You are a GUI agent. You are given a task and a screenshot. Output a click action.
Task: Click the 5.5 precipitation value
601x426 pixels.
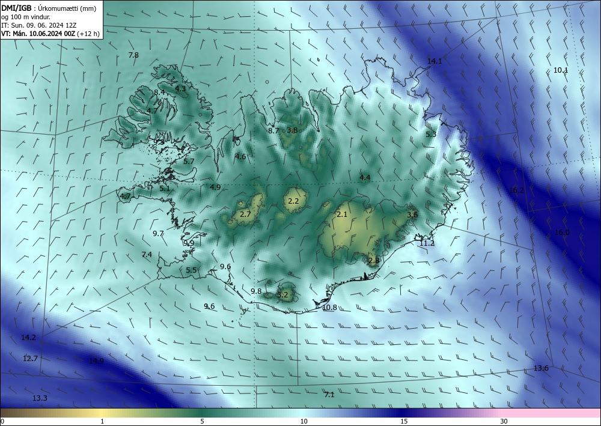[x=191, y=270]
